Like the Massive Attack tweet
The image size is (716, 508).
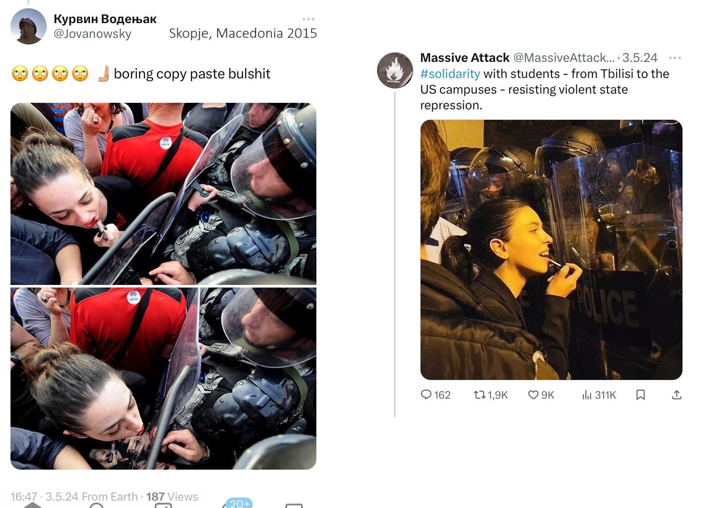click(x=541, y=395)
